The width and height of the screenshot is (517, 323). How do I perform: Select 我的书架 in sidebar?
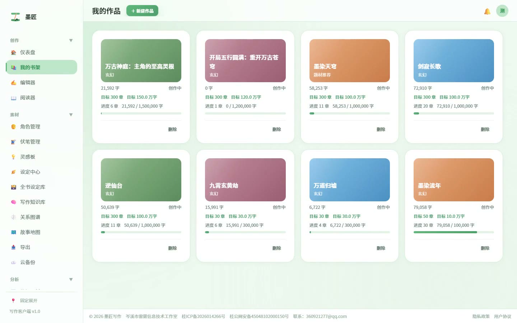coord(42,67)
